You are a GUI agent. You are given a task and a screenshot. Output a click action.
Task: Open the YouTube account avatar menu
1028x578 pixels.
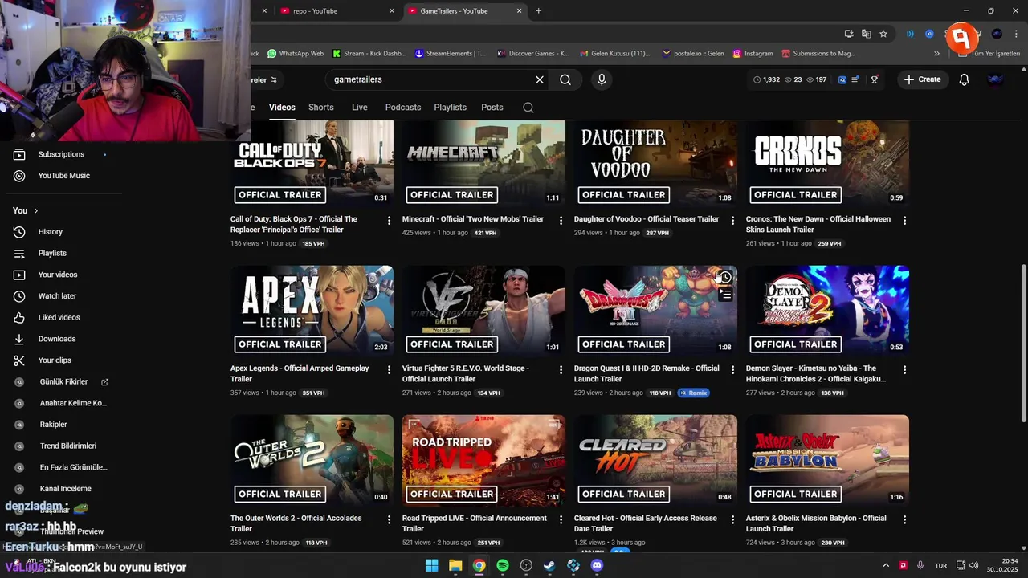coord(996,79)
